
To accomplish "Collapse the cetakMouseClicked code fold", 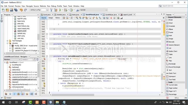I will coord(47,56).
